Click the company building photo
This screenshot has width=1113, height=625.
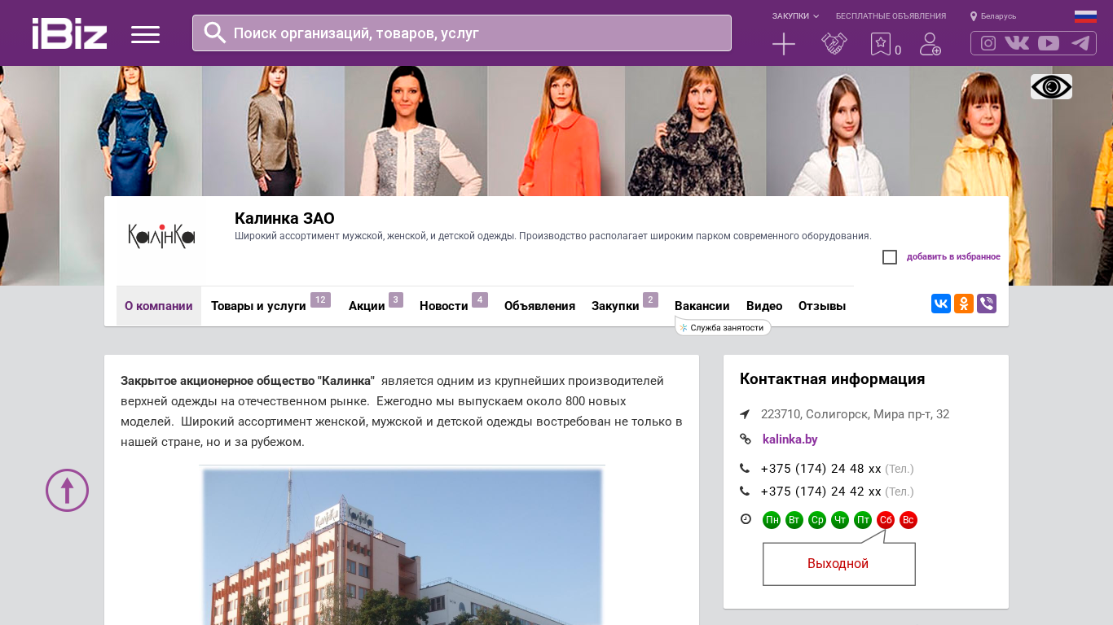pos(403,547)
